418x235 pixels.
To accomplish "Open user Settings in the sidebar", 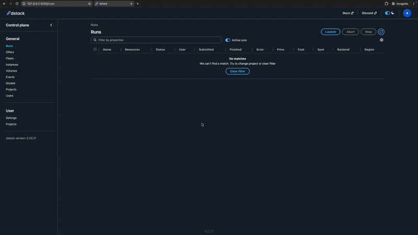I will click(11, 118).
